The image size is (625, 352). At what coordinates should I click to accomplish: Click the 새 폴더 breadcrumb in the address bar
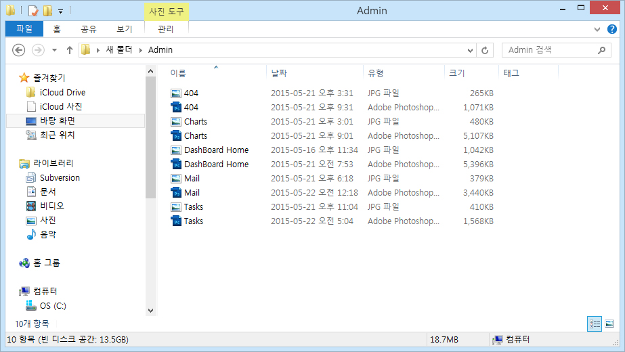[118, 50]
